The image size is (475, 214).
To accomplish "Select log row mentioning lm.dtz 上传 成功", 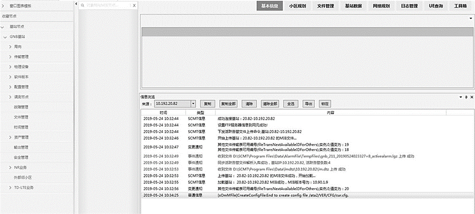I will point(307,169).
